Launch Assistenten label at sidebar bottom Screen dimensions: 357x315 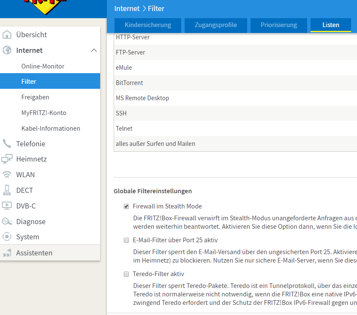coord(34,253)
